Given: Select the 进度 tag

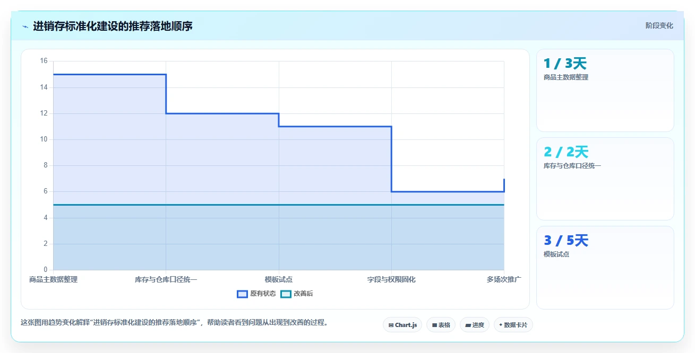Looking at the screenshot, I should (x=475, y=325).
